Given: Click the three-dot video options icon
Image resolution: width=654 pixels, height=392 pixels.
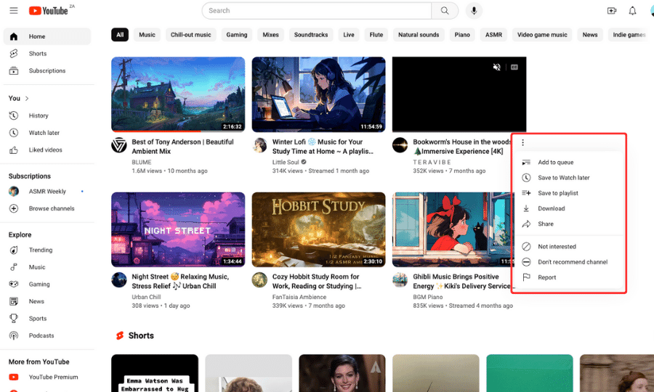Looking at the screenshot, I should (522, 143).
